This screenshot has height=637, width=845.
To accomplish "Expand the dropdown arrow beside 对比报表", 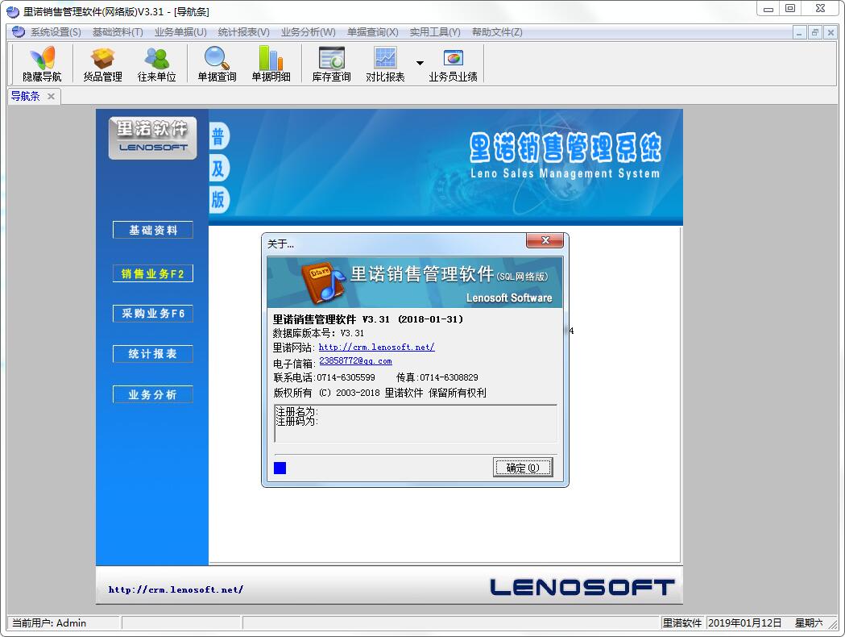I will 420,63.
